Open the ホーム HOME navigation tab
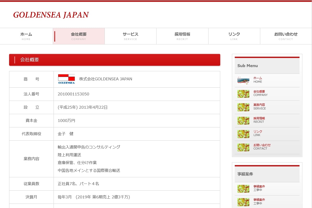The width and height of the screenshot is (312, 208). (x=26, y=36)
